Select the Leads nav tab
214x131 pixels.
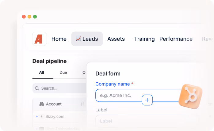87,39
